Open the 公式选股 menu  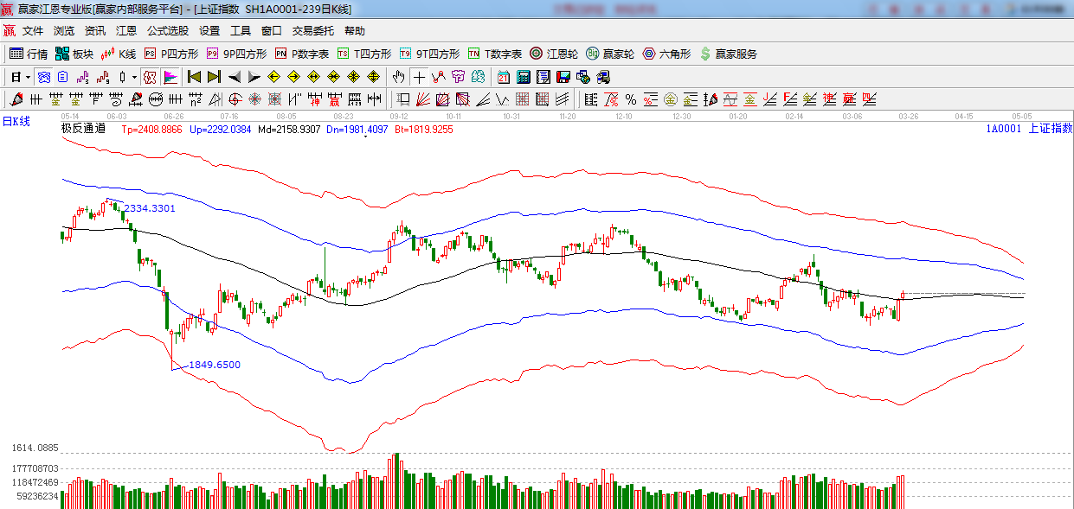coord(167,31)
